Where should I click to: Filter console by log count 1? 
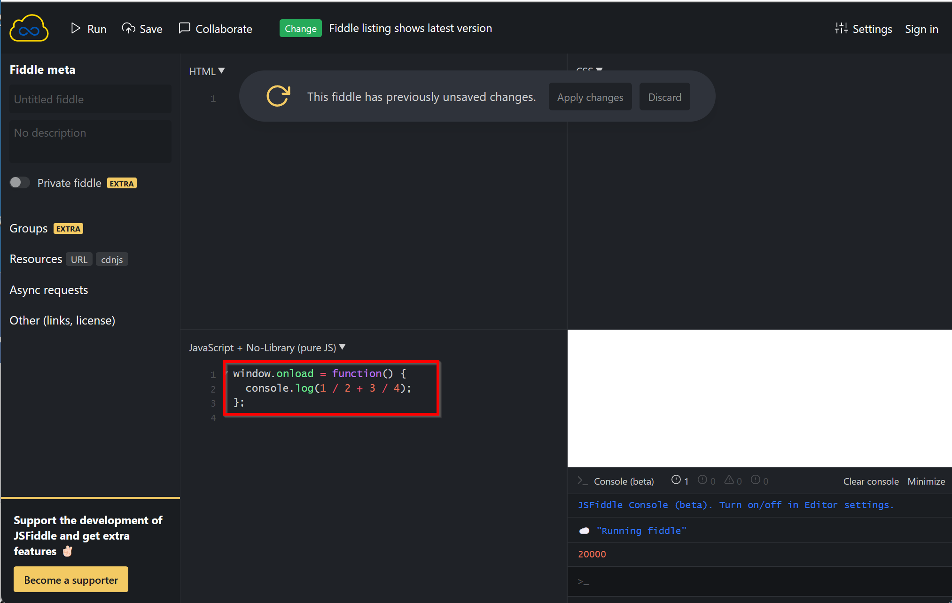point(680,480)
